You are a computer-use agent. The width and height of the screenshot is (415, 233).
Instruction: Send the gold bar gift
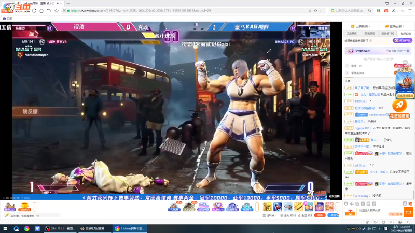[298, 207]
